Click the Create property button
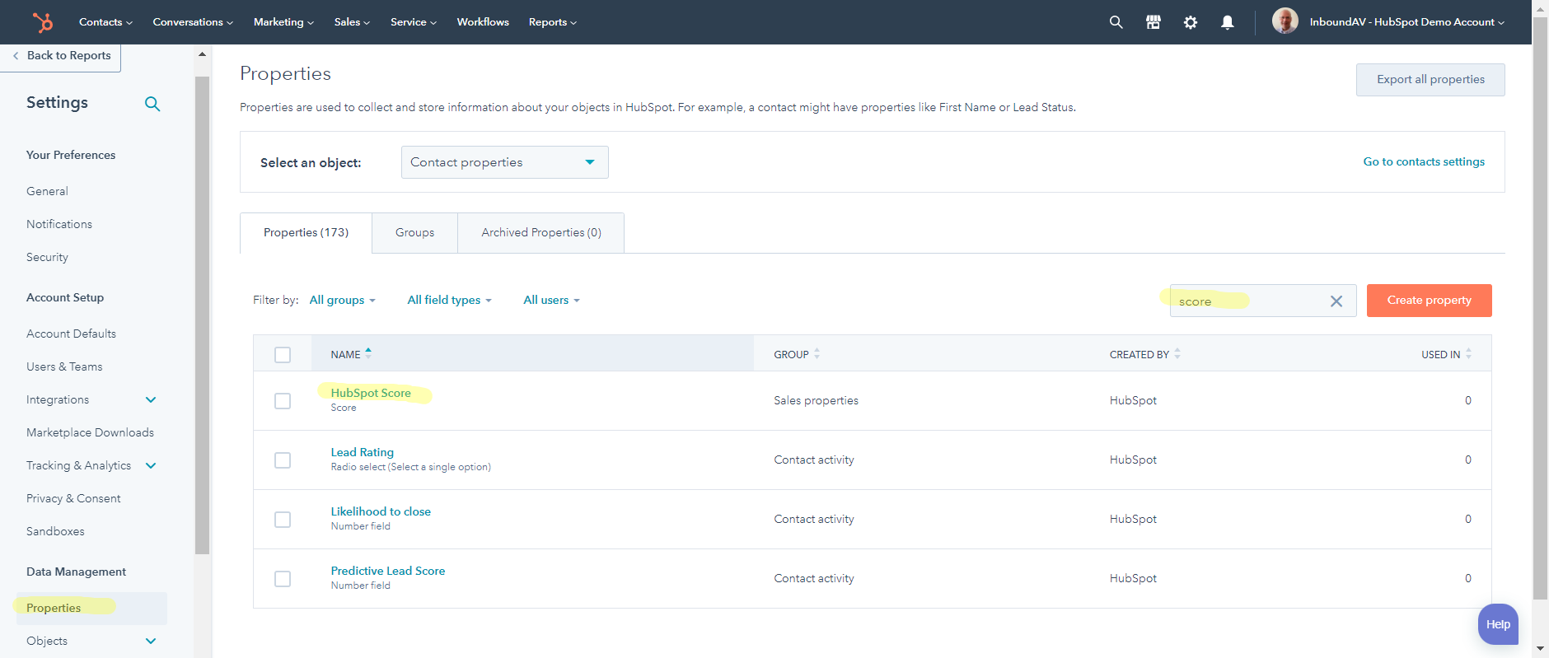This screenshot has width=1549, height=658. click(x=1429, y=301)
